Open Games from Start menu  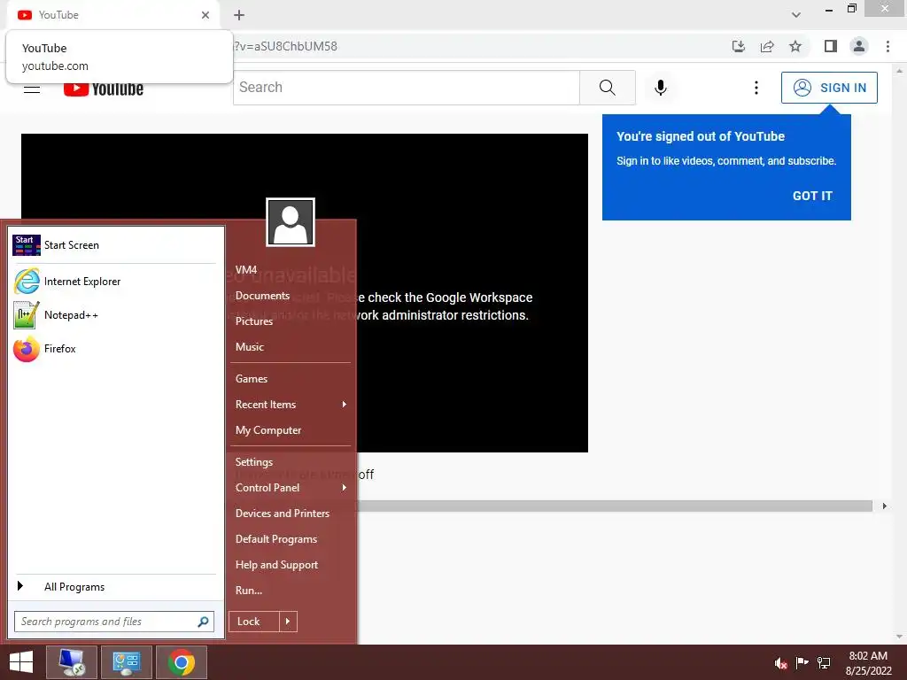point(251,379)
